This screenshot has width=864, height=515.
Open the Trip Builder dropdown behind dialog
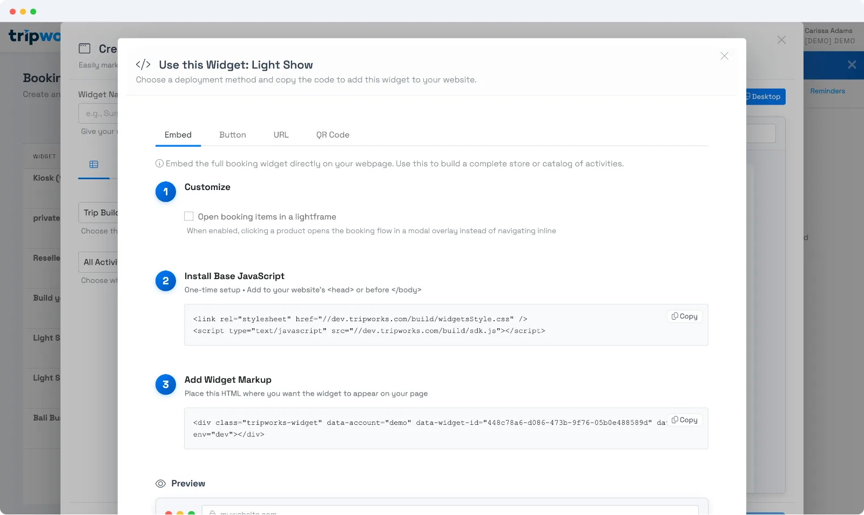[x=98, y=213]
